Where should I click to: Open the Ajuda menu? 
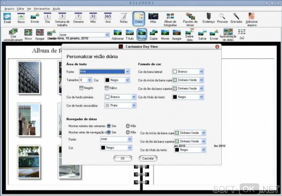tap(56, 9)
